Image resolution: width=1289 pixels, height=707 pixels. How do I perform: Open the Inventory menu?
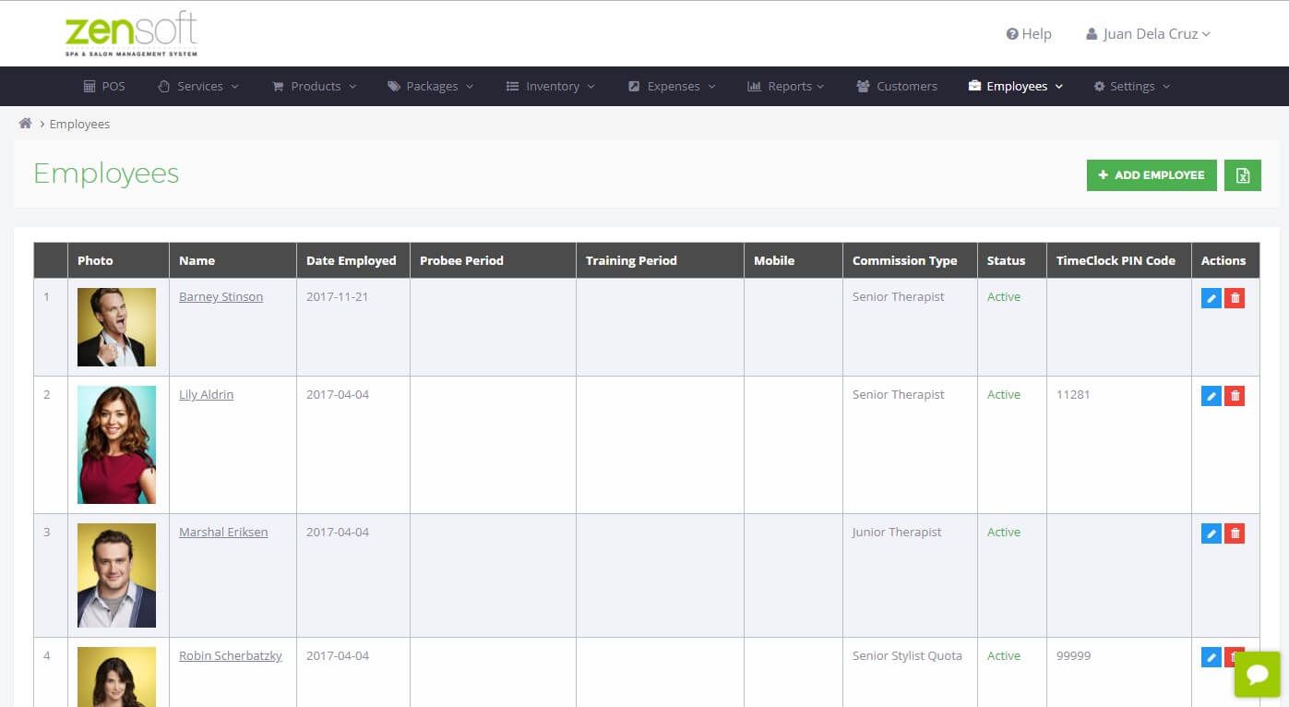click(x=551, y=87)
